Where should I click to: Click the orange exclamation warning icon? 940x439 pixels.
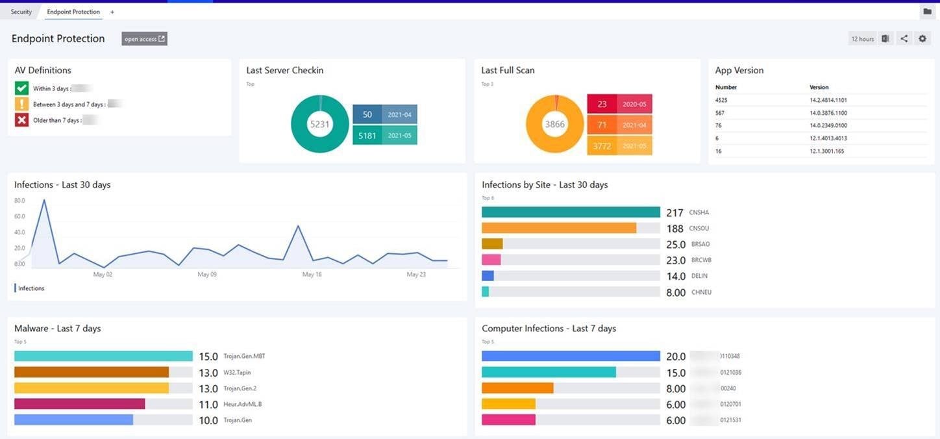21,104
